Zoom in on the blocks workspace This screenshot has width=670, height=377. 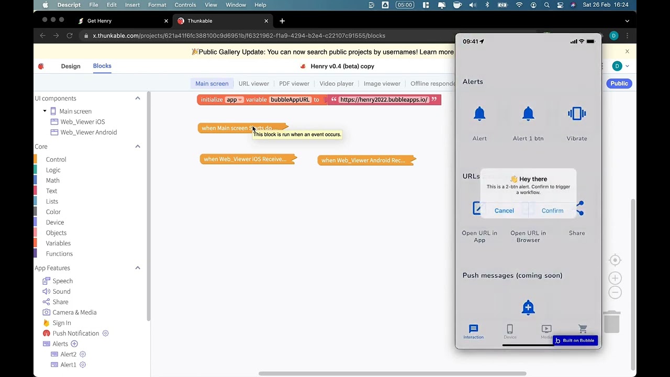(x=615, y=278)
